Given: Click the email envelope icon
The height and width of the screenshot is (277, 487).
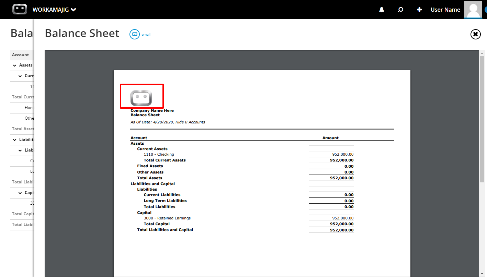Looking at the screenshot, I should coord(135,34).
